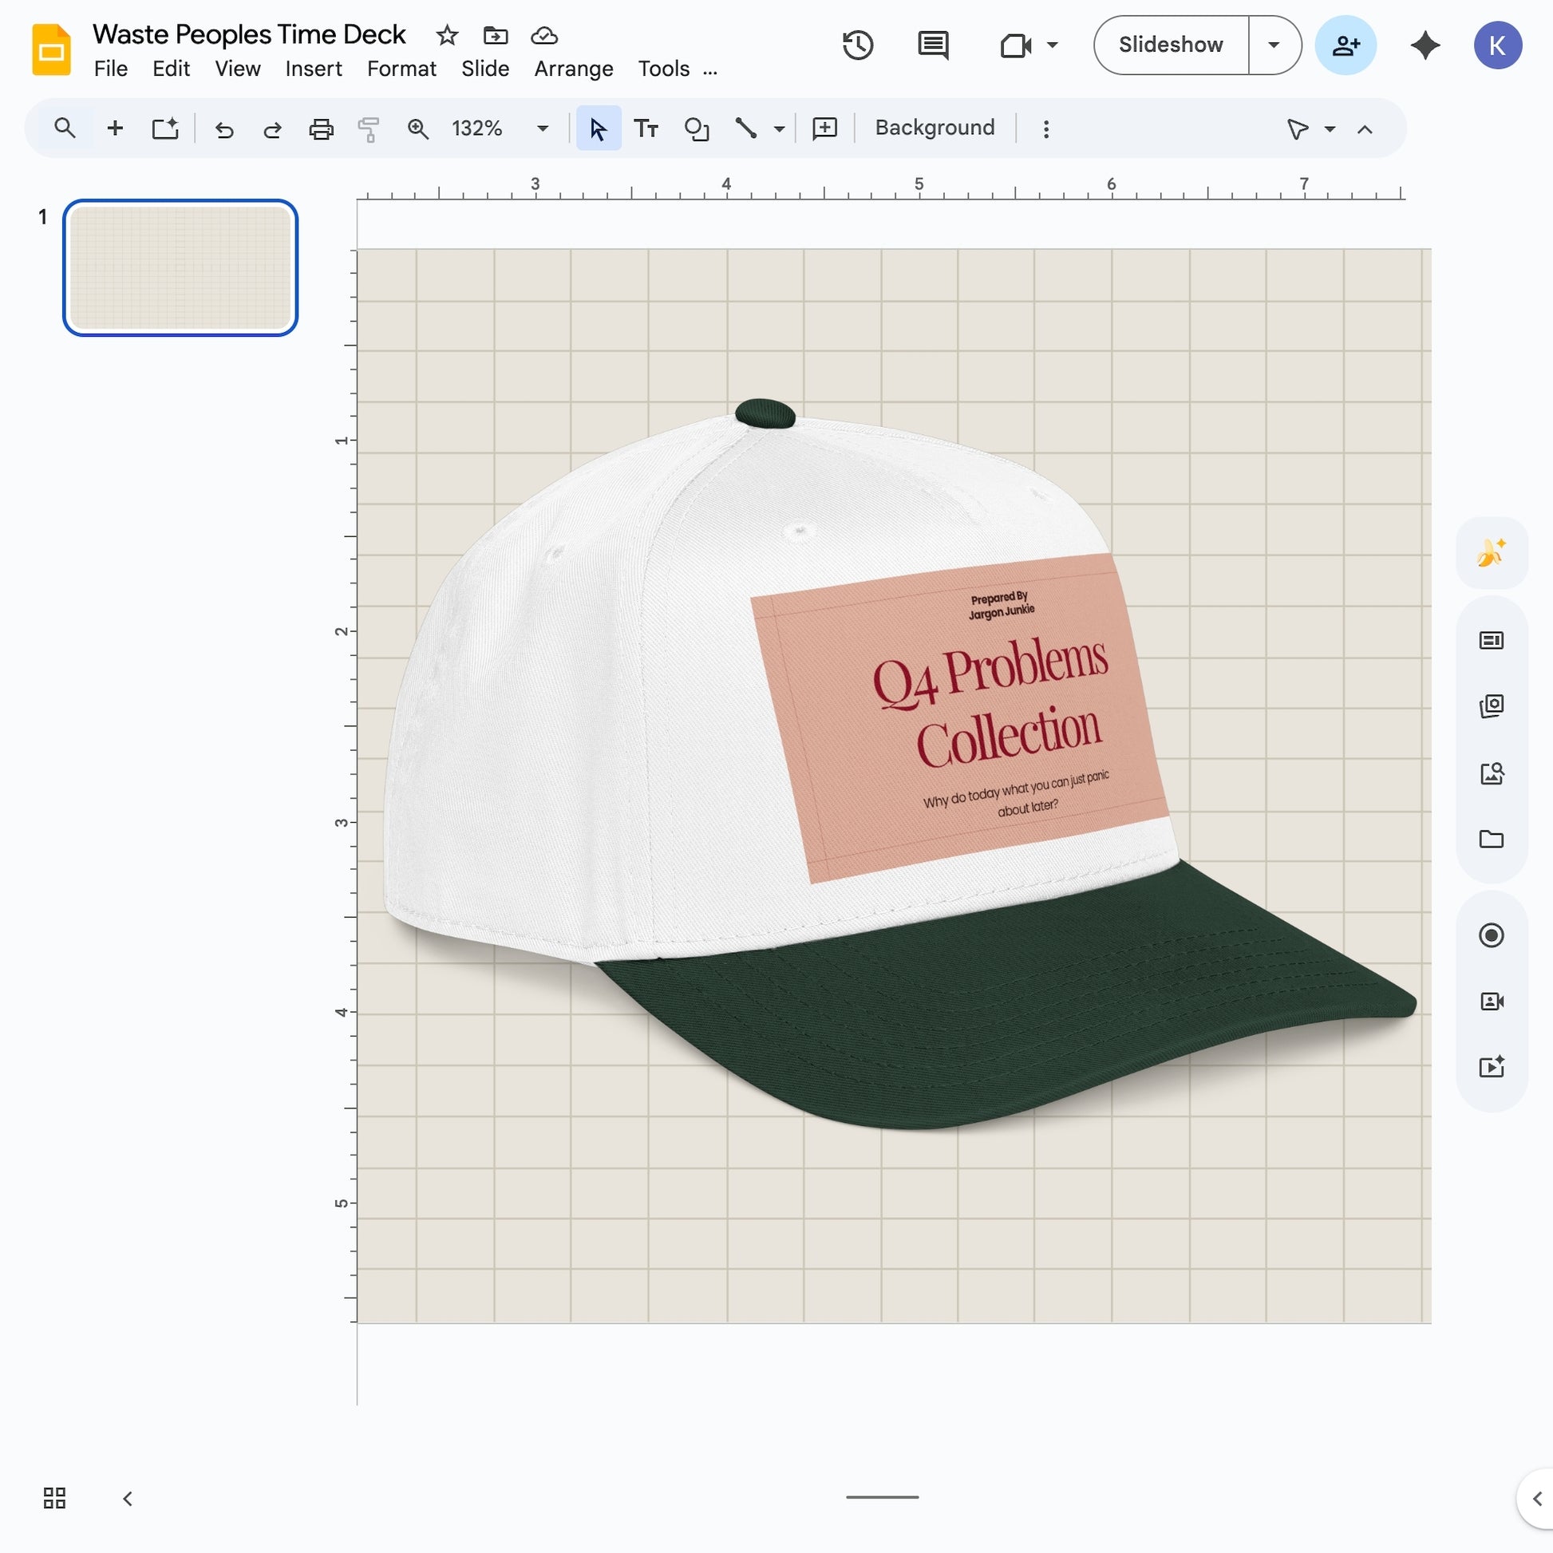Click the document title Waste Peoples Time Deck
1553x1553 pixels.
pyautogui.click(x=249, y=34)
